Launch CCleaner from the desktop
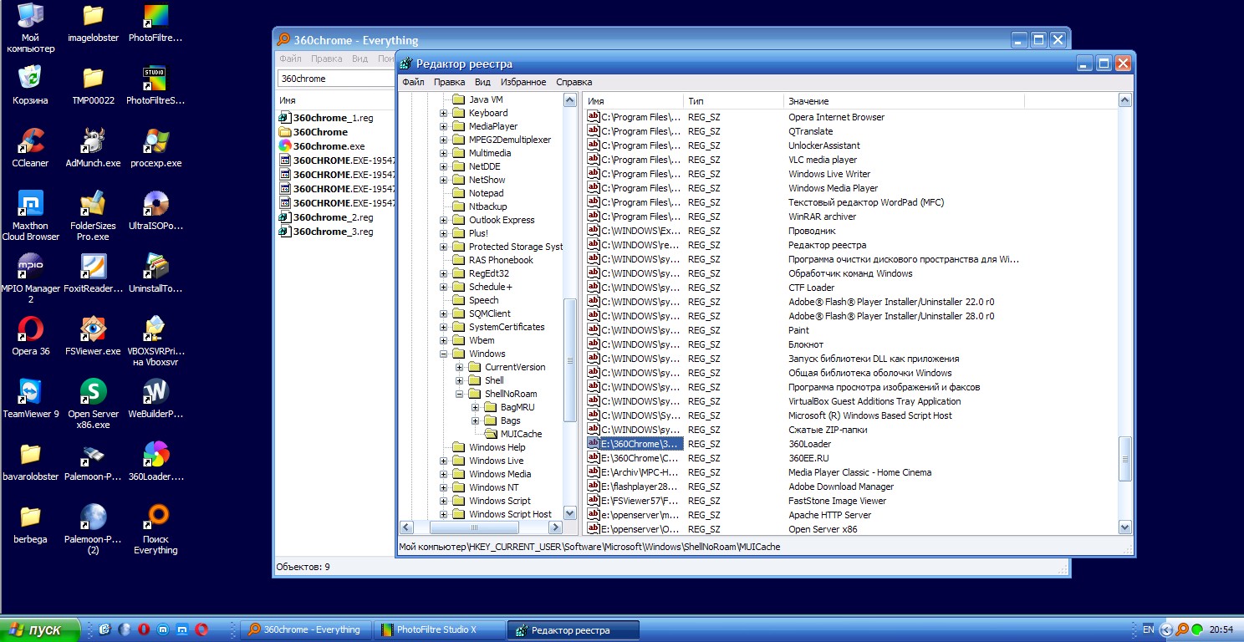The image size is (1244, 642). coord(30,147)
